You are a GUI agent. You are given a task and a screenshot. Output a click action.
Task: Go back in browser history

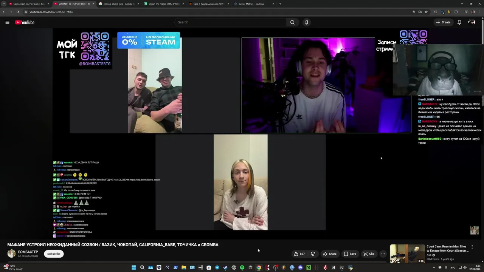4,12
